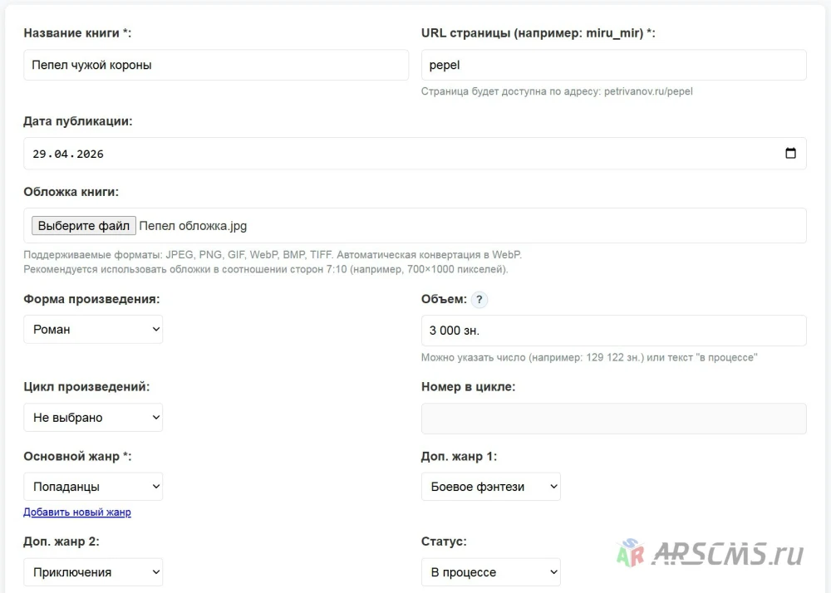The width and height of the screenshot is (831, 593).
Task: Expand the Цикл произведений dropdown
Action: [93, 417]
